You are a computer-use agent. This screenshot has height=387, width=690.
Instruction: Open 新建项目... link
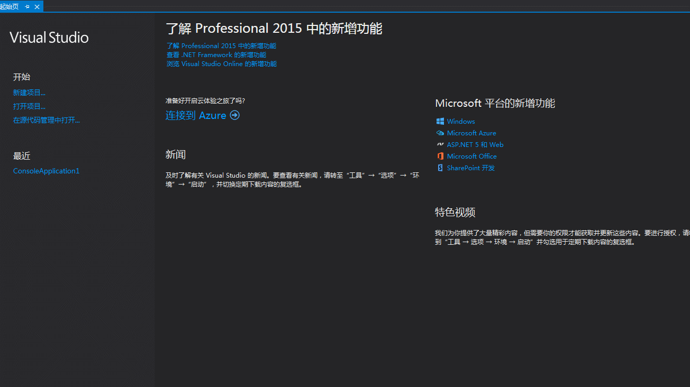pyautogui.click(x=29, y=93)
